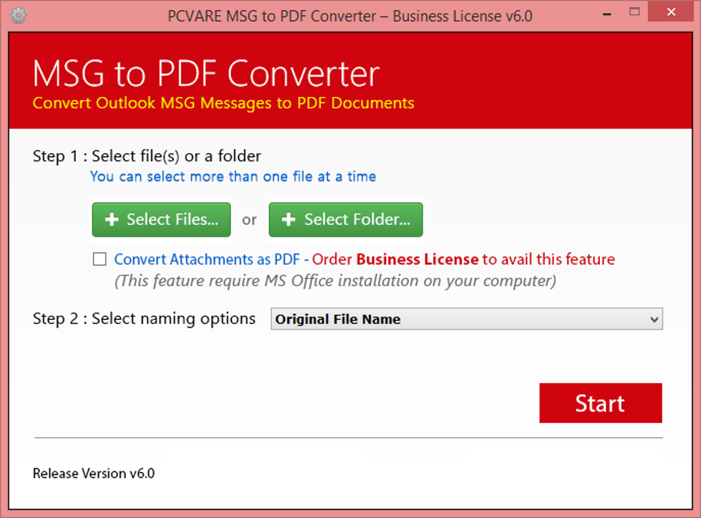This screenshot has width=701, height=518.
Task: Click the Convert Attachments as PDF label
Action: coord(207,259)
